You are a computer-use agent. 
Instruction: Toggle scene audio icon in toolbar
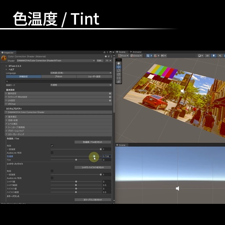(x=220, y=56)
